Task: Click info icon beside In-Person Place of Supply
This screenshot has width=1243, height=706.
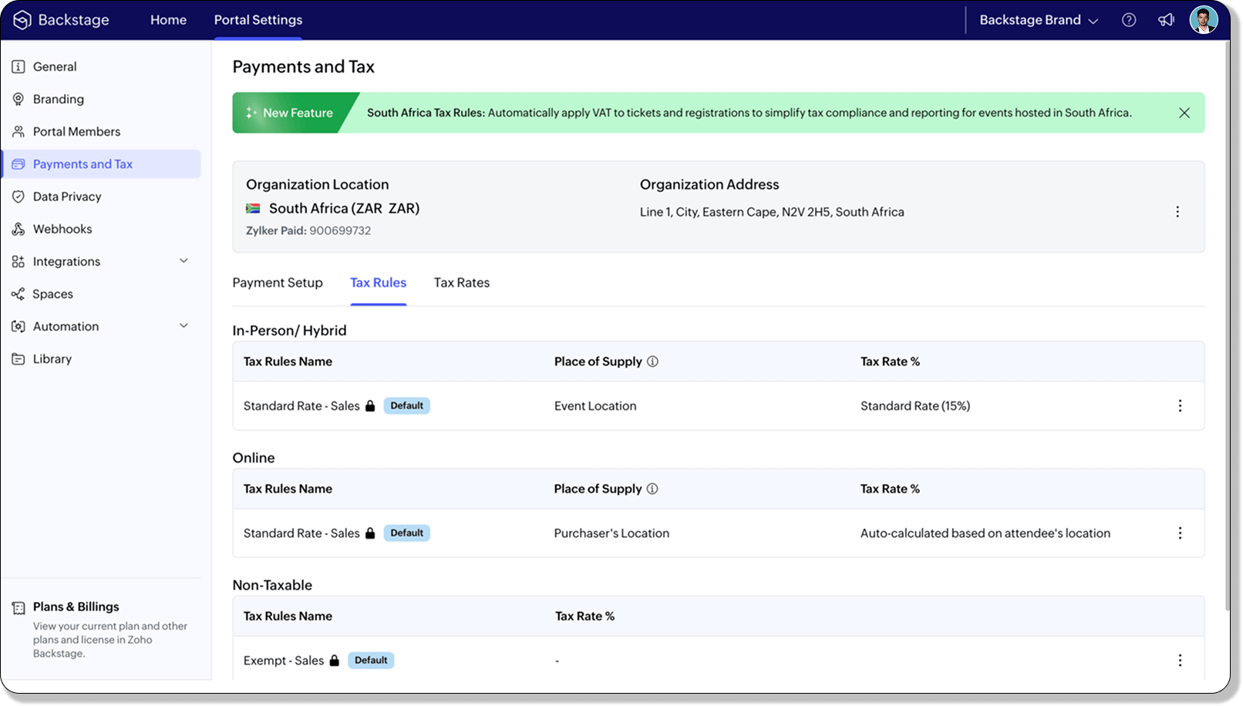Action: point(652,361)
